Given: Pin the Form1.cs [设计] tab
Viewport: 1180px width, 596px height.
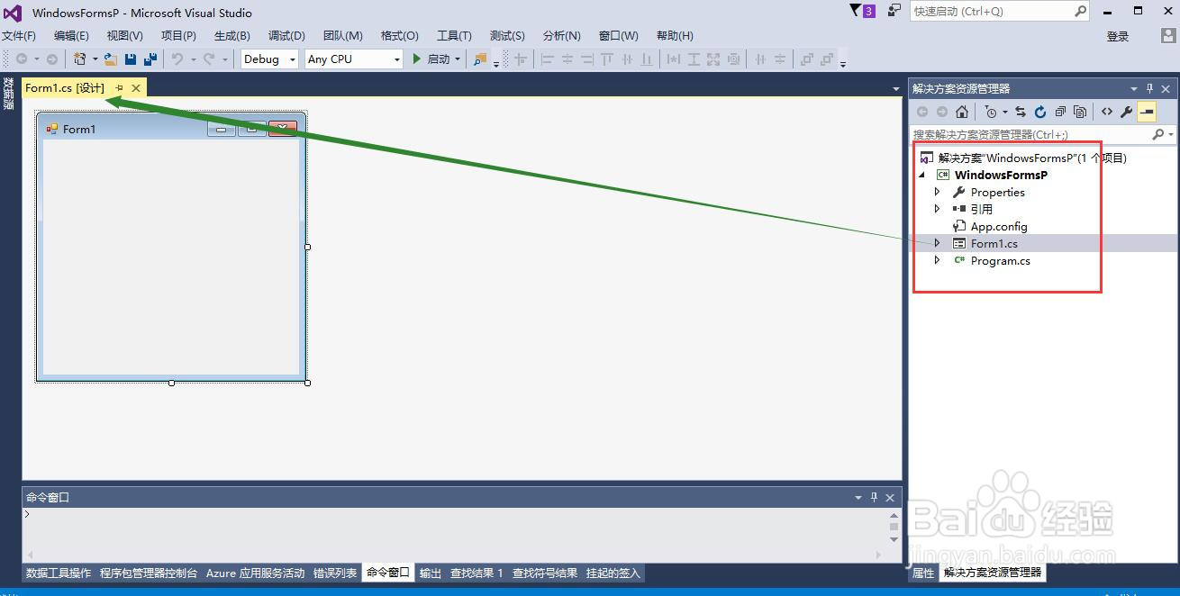Looking at the screenshot, I should [119, 87].
